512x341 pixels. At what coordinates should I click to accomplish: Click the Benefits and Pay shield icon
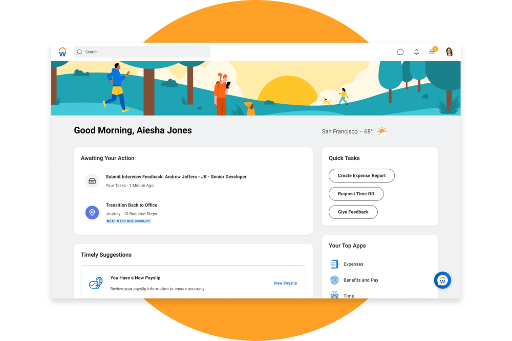coord(334,280)
